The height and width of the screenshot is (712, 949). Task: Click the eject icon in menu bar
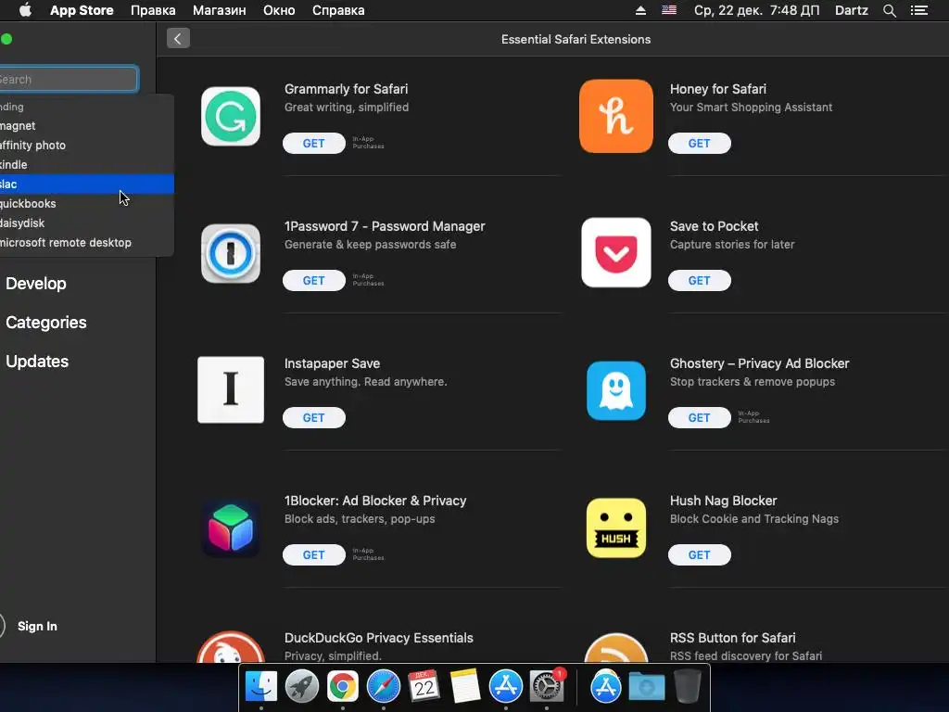640,10
